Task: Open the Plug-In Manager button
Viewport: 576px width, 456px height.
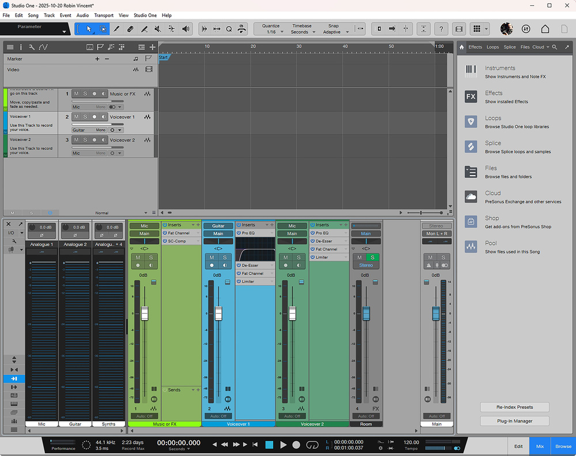Action: pyautogui.click(x=514, y=421)
